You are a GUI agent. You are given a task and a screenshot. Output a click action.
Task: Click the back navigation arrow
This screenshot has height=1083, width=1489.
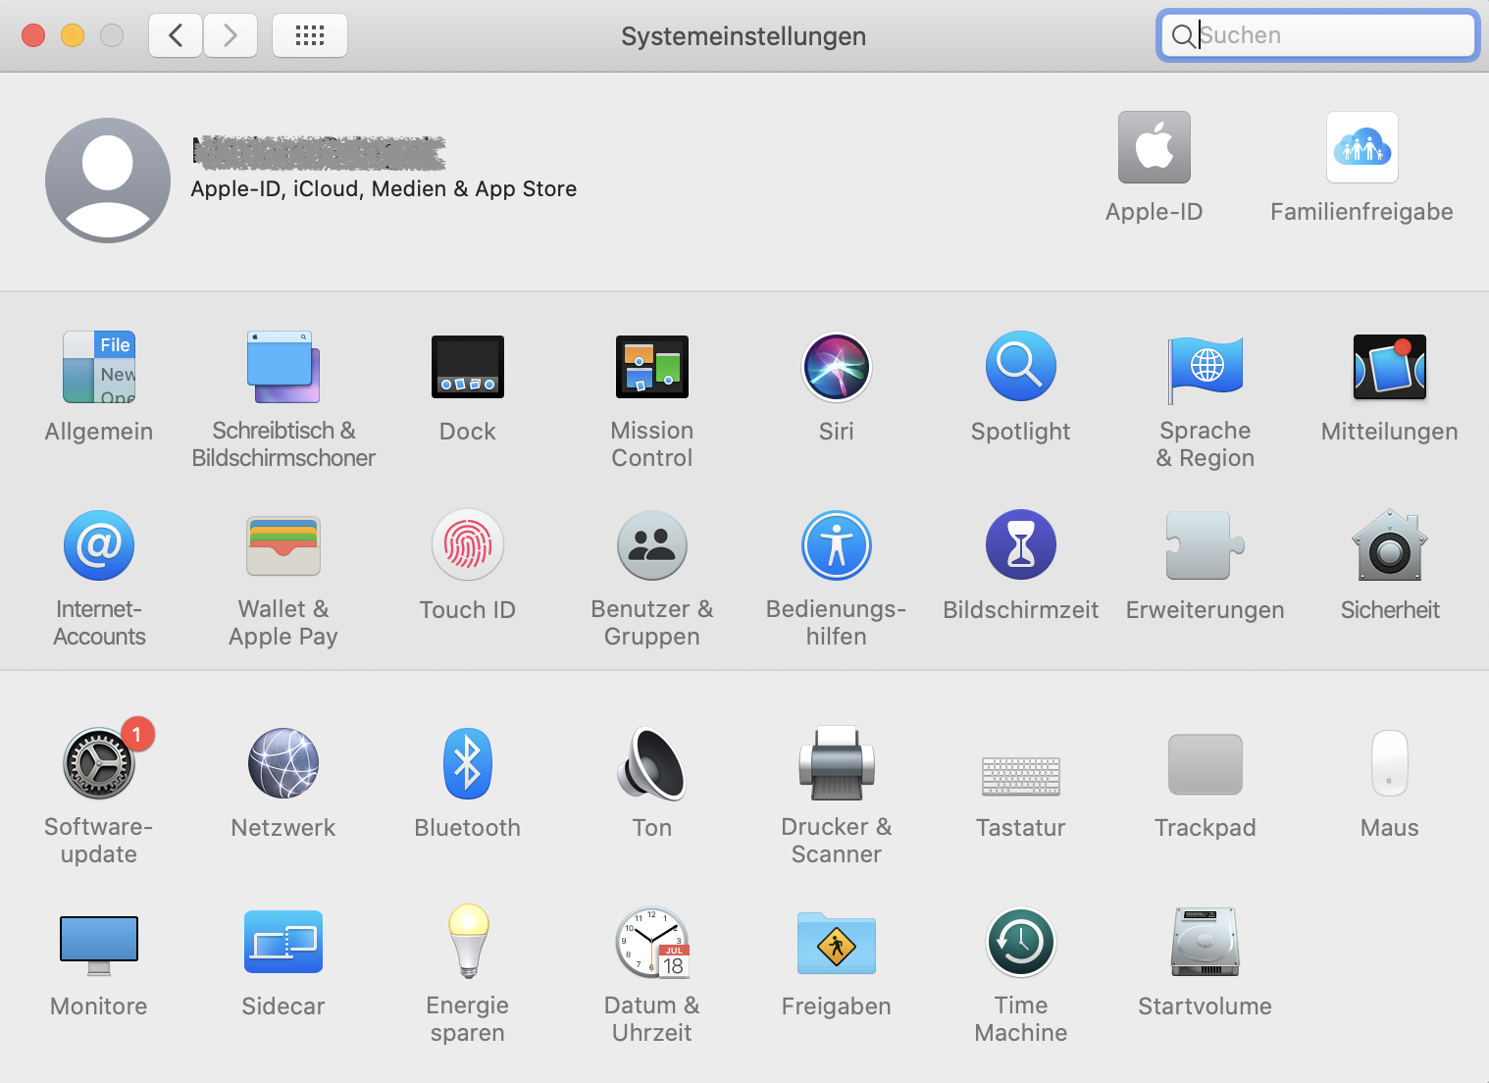click(177, 36)
